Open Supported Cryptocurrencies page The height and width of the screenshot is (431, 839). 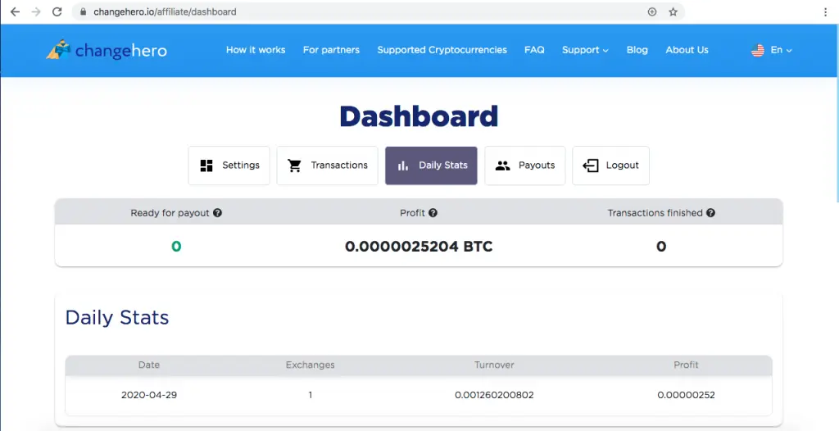[442, 50]
